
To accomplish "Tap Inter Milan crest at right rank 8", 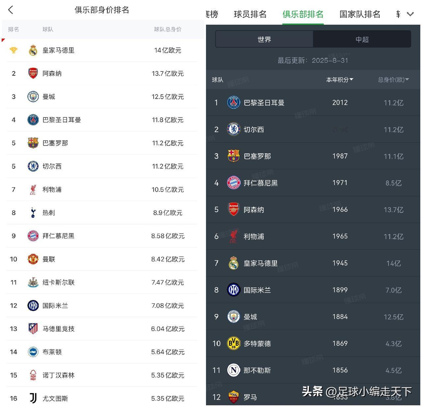I will 234,290.
